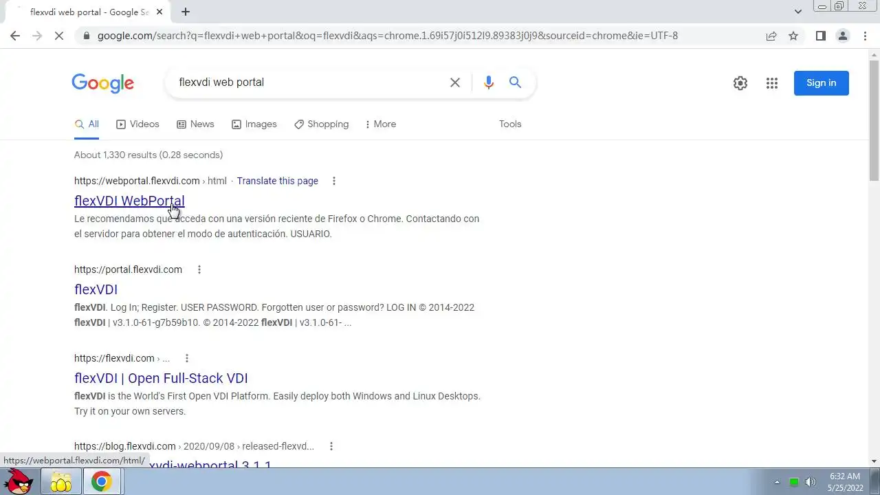
Task: Click the volume speaker tray icon
Action: point(811,482)
